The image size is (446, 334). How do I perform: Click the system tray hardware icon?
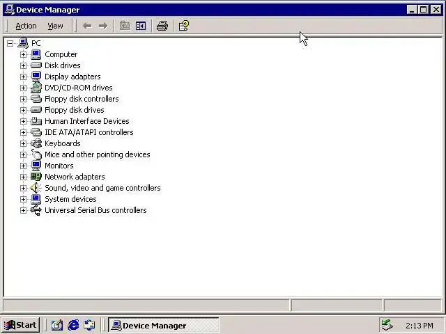(x=387, y=325)
